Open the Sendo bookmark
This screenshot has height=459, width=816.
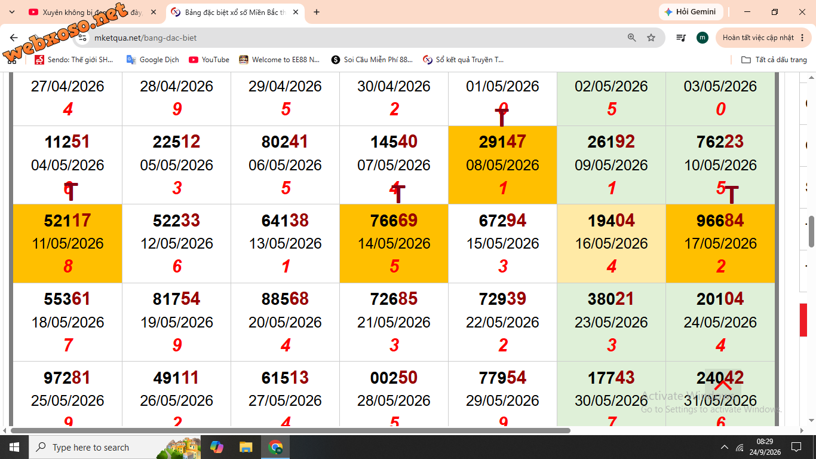click(73, 60)
